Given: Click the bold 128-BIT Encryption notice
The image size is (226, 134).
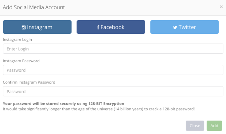Looking at the screenshot, I should 63,103.
